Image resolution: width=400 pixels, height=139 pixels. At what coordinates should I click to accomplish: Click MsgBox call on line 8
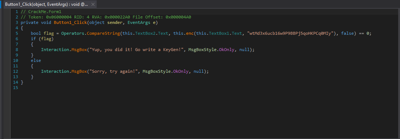(79, 50)
